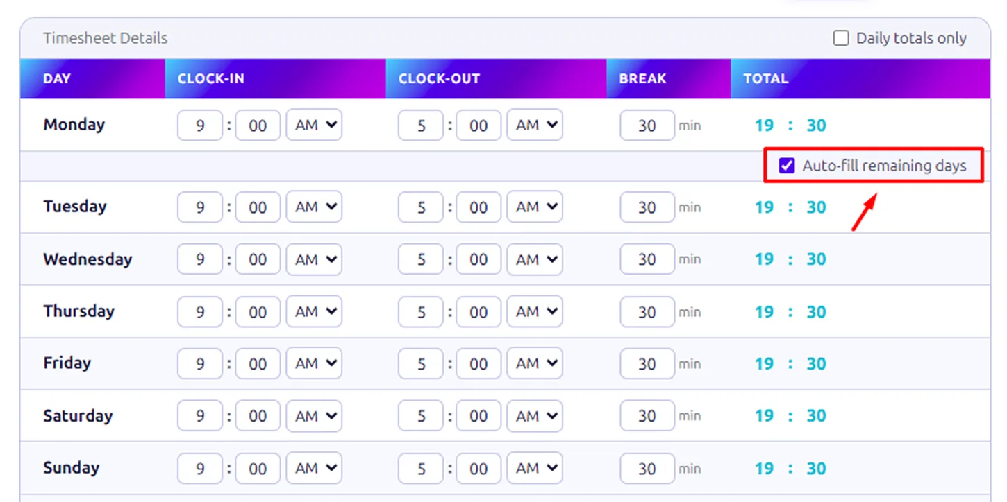Select Friday clock-out hour field
This screenshot has width=1007, height=502.
[421, 363]
